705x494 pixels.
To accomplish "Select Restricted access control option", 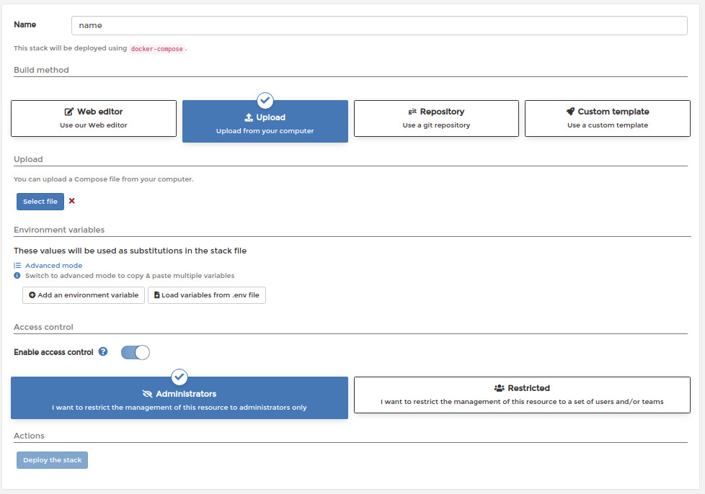I will click(522, 395).
